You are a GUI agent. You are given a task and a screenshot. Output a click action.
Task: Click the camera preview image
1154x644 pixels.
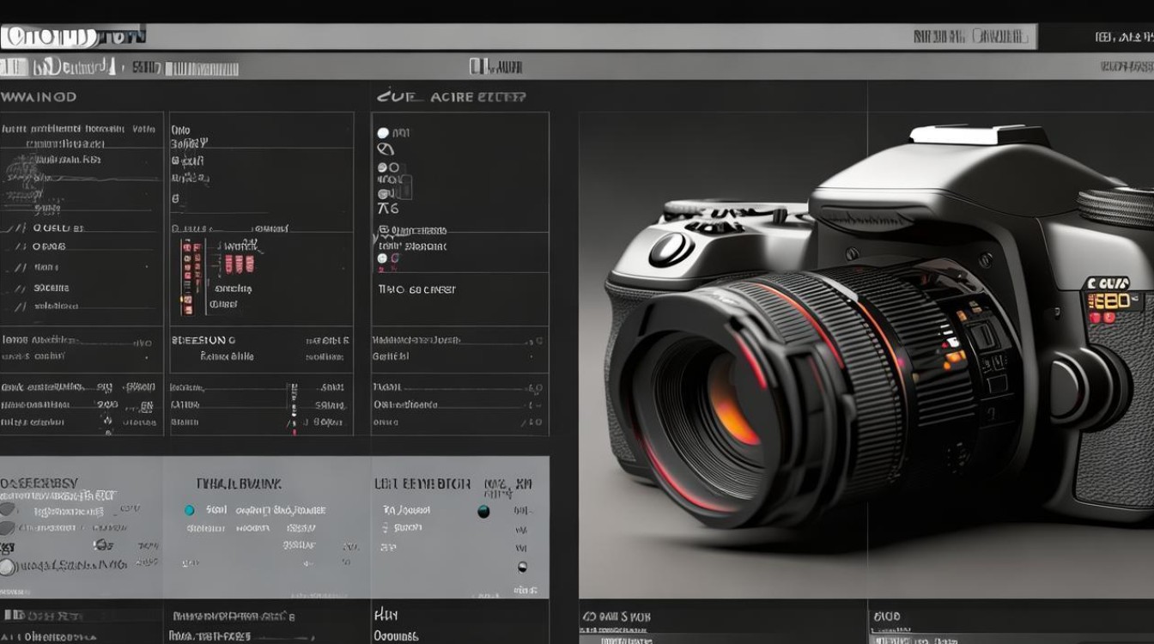coord(865,354)
